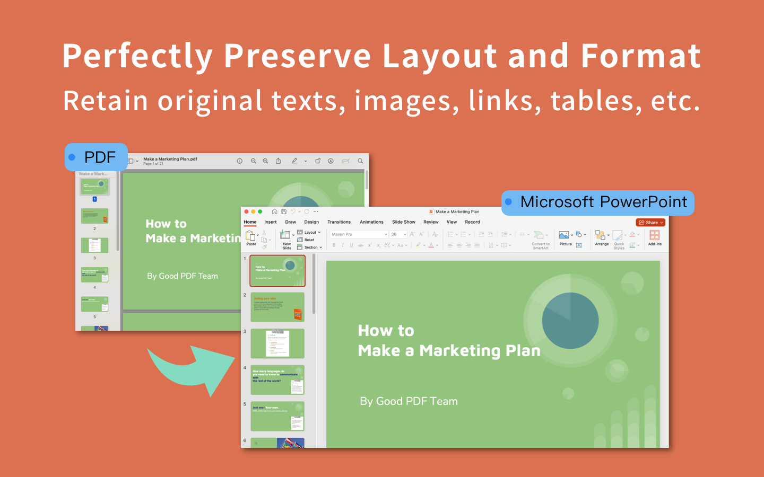The image size is (764, 477).
Task: Toggle Center alignment paragraph button
Action: pyautogui.click(x=459, y=245)
